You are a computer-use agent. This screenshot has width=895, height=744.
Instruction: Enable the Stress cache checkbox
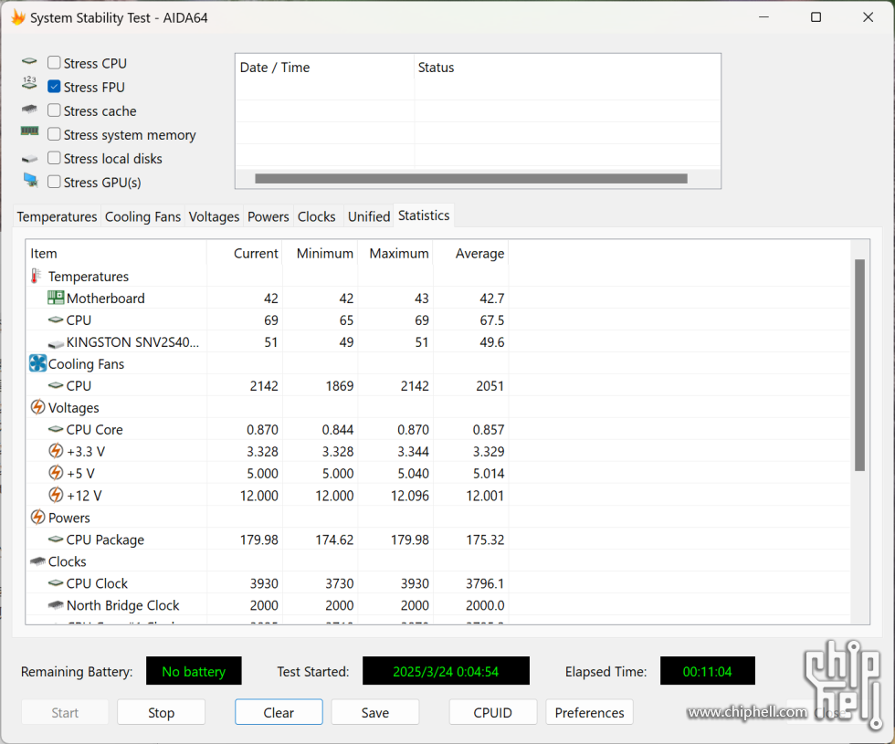[54, 110]
